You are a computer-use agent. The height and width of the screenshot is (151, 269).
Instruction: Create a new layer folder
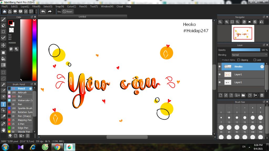(243, 95)
